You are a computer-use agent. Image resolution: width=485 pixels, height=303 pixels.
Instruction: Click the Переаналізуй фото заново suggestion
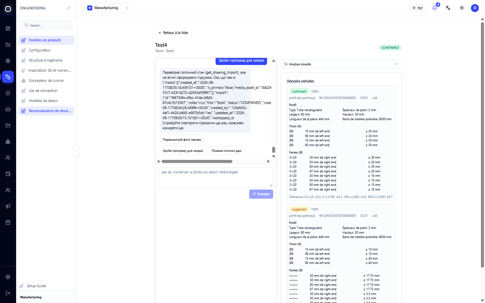182,140
